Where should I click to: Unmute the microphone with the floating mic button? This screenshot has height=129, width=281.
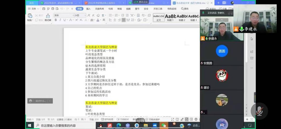click(x=259, y=111)
